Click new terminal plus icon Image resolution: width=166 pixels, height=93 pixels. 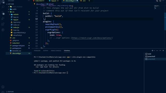point(152,51)
